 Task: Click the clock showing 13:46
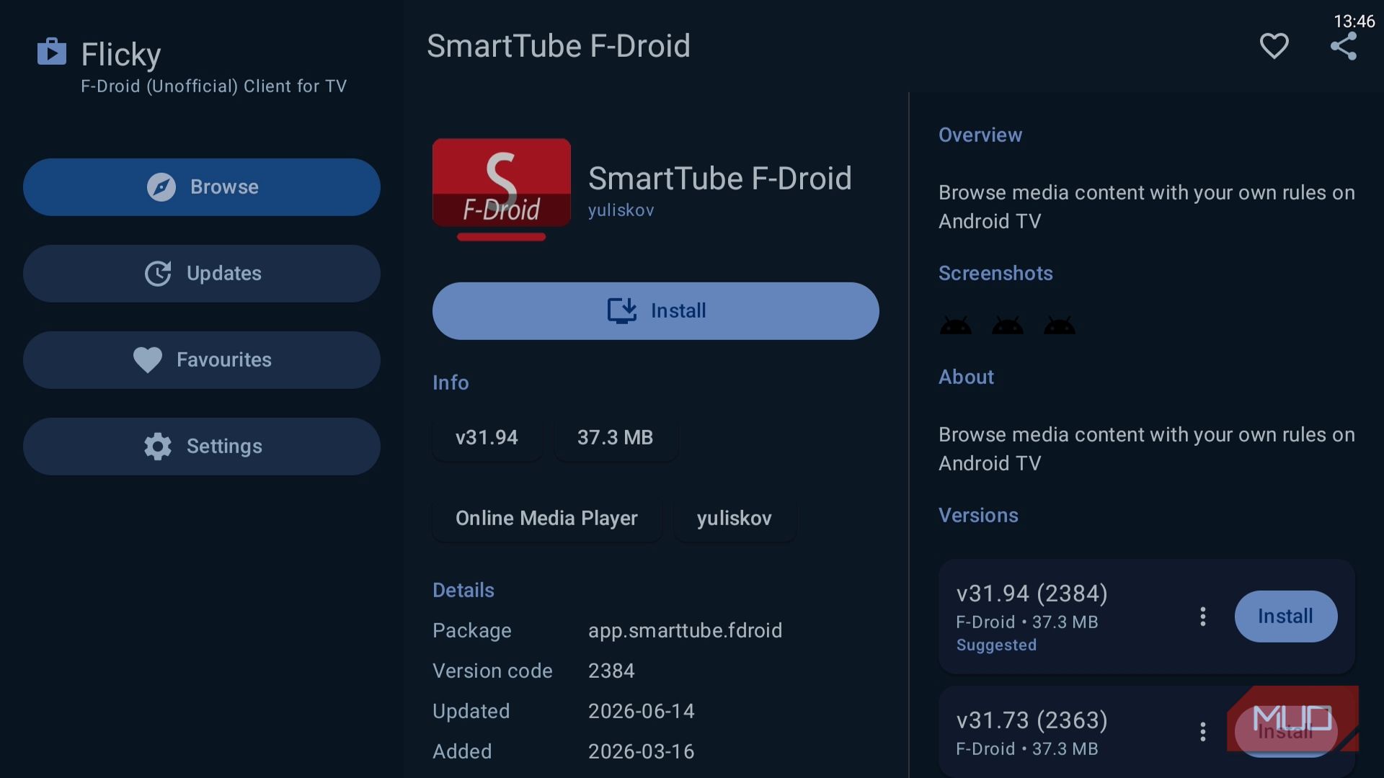click(1354, 22)
